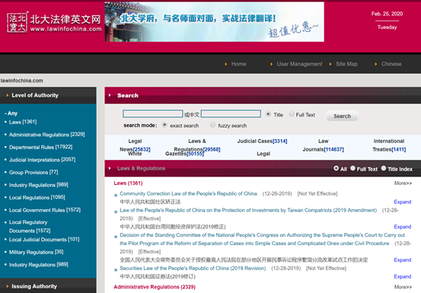Open Community Correction Law of the PRC
Image resolution: width=421 pixels, height=293 pixels.
[x=188, y=194]
